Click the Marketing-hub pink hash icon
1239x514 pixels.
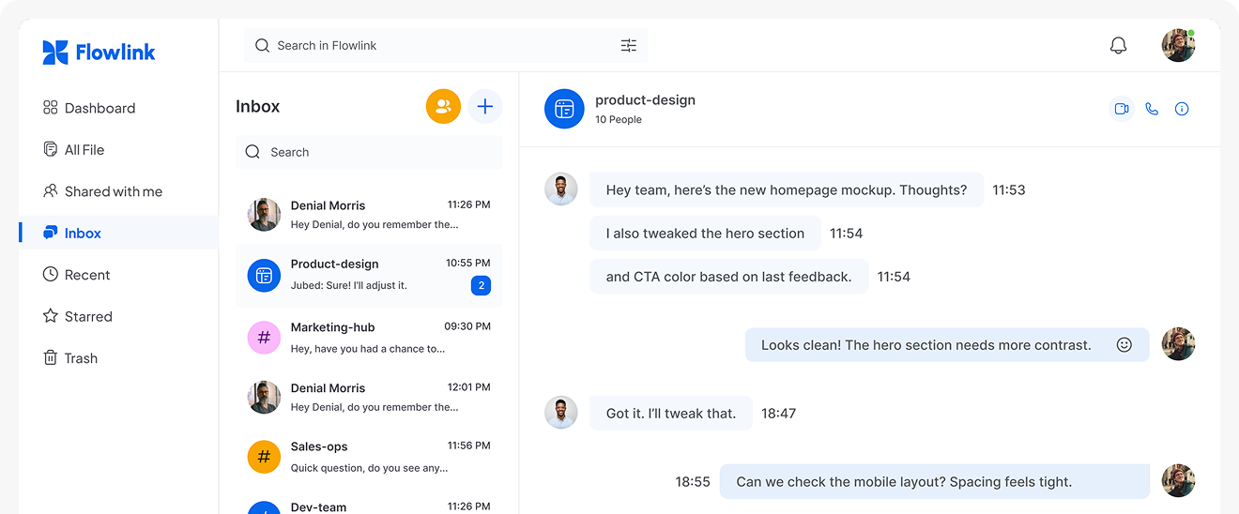[x=264, y=337]
